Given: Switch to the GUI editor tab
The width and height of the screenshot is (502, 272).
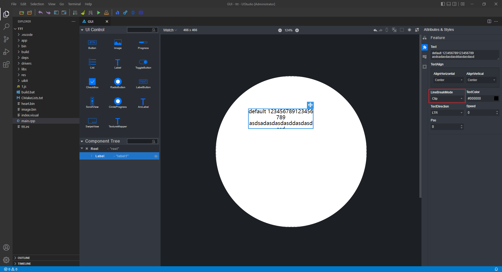Looking at the screenshot, I should [x=91, y=21].
